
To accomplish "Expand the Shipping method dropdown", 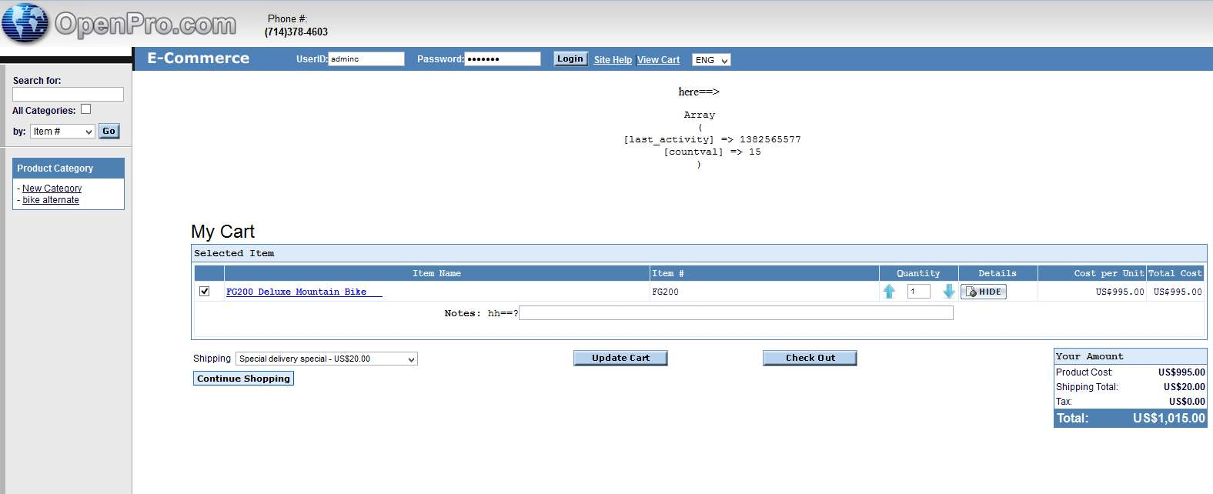I will [x=326, y=359].
